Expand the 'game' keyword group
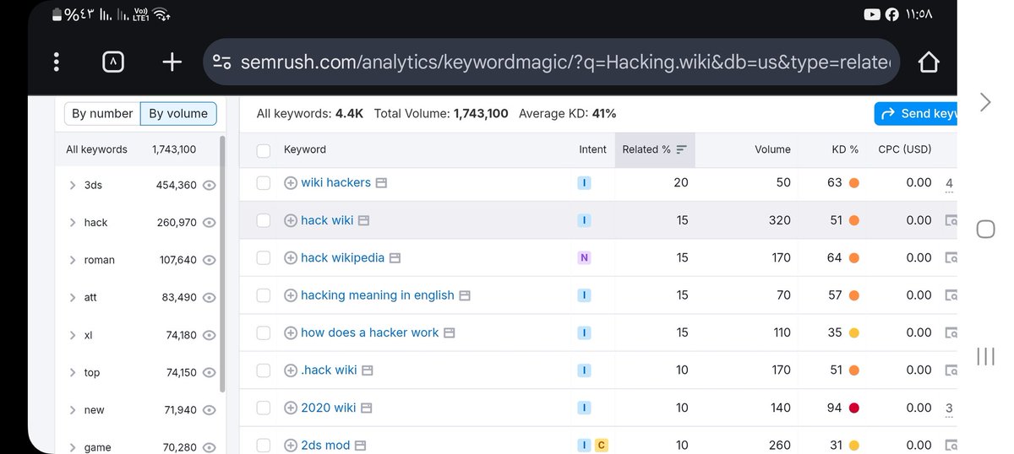 (73, 447)
